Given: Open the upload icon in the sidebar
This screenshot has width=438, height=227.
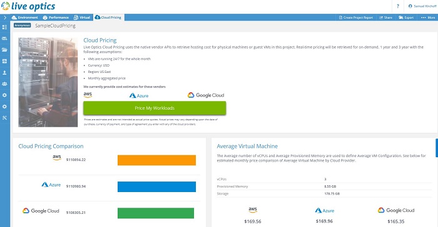Looking at the screenshot, I should coord(5,73).
